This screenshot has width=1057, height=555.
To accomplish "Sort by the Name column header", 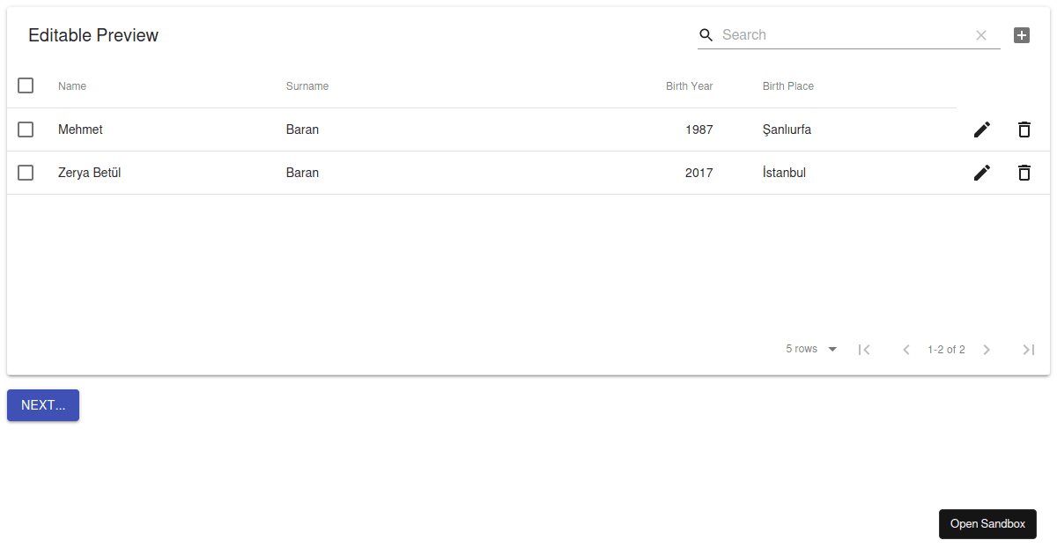I will point(71,85).
